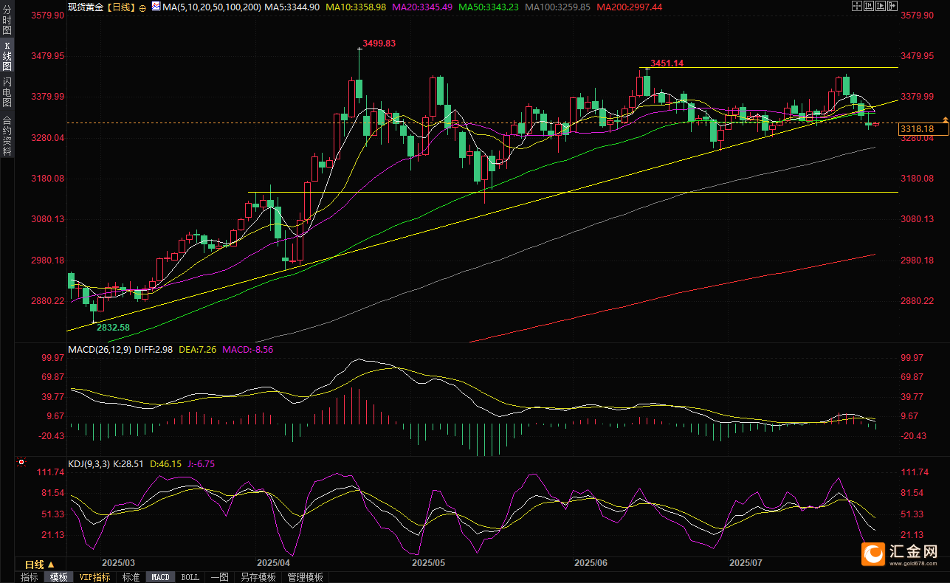The width and height of the screenshot is (950, 583).
Task: Select the 模板 bottom tab
Action: (x=58, y=577)
